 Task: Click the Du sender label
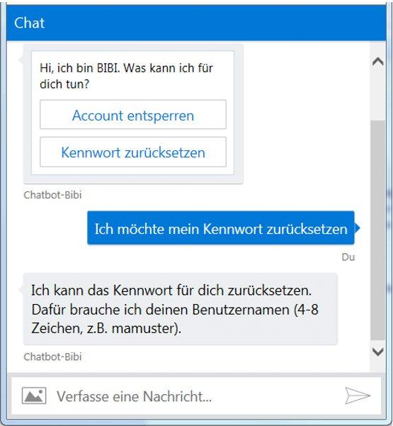coord(348,257)
